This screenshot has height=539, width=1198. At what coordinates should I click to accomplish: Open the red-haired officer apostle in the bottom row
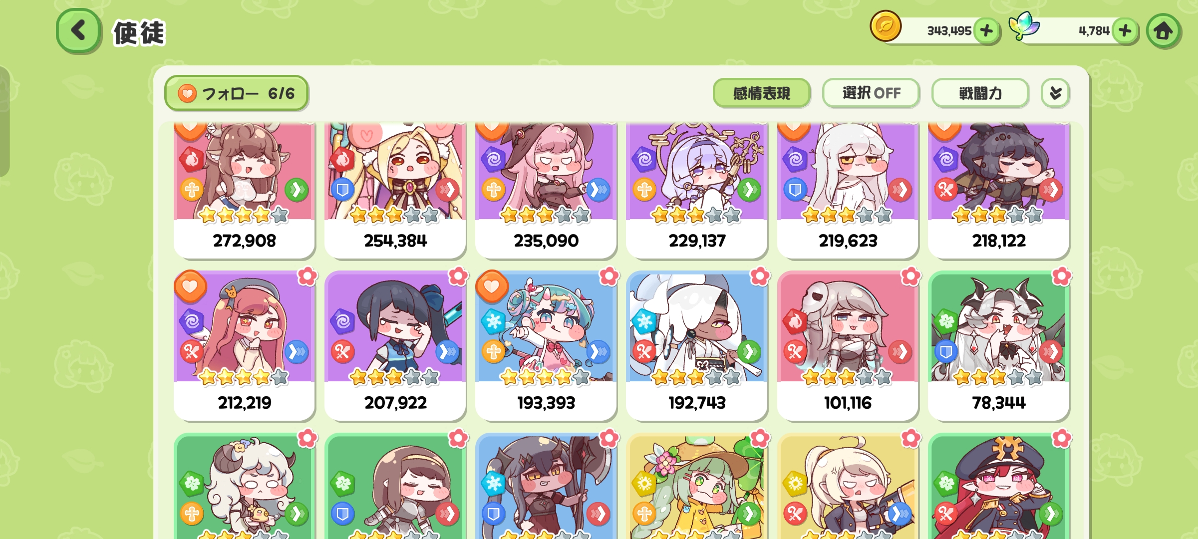click(998, 486)
